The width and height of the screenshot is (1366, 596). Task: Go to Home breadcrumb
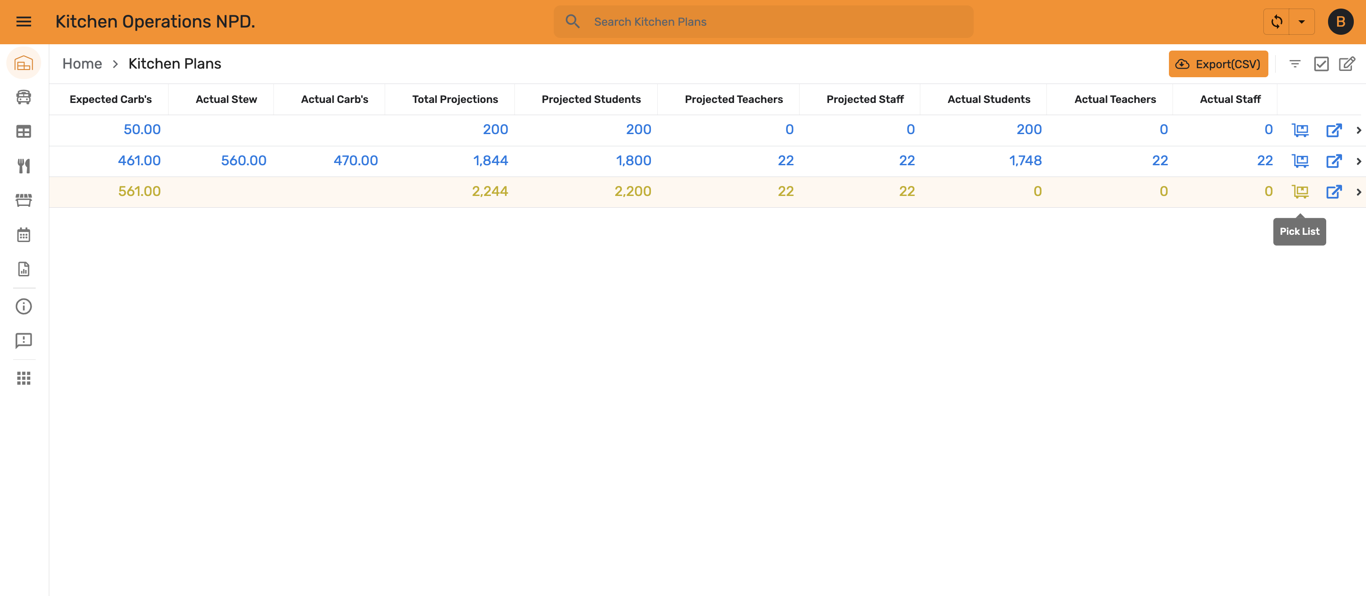82,64
